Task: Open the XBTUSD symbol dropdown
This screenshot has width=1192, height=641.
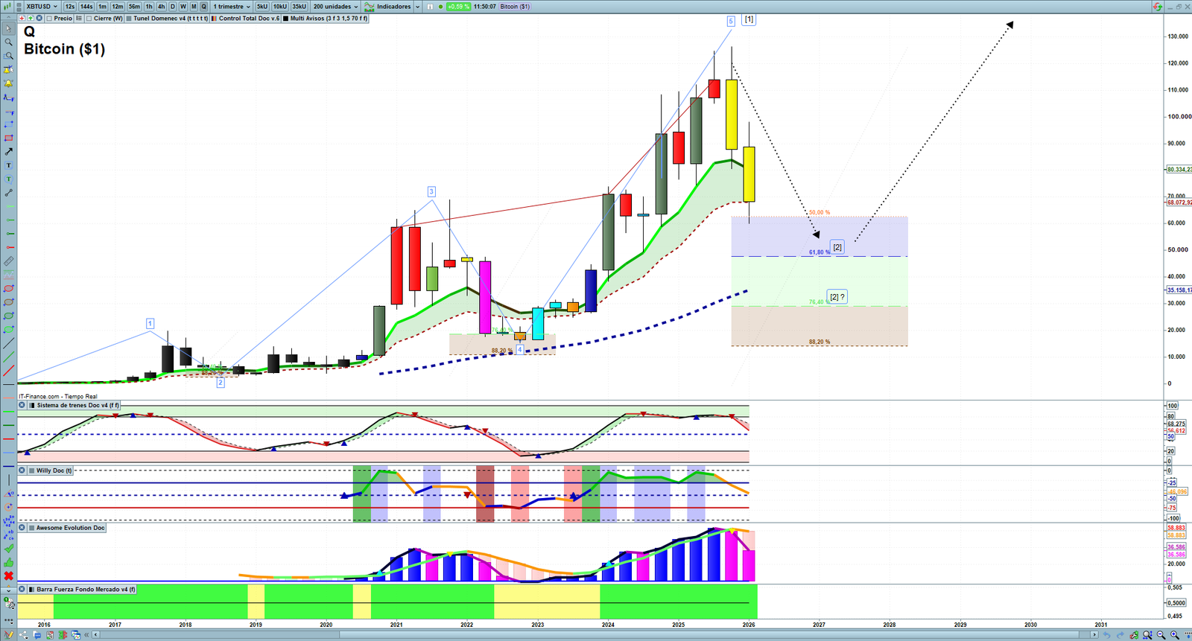Action: (x=41, y=7)
